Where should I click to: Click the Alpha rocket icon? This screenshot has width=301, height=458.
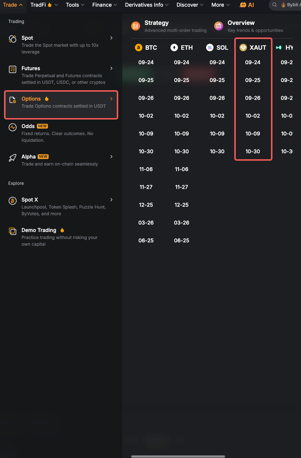pos(13,158)
